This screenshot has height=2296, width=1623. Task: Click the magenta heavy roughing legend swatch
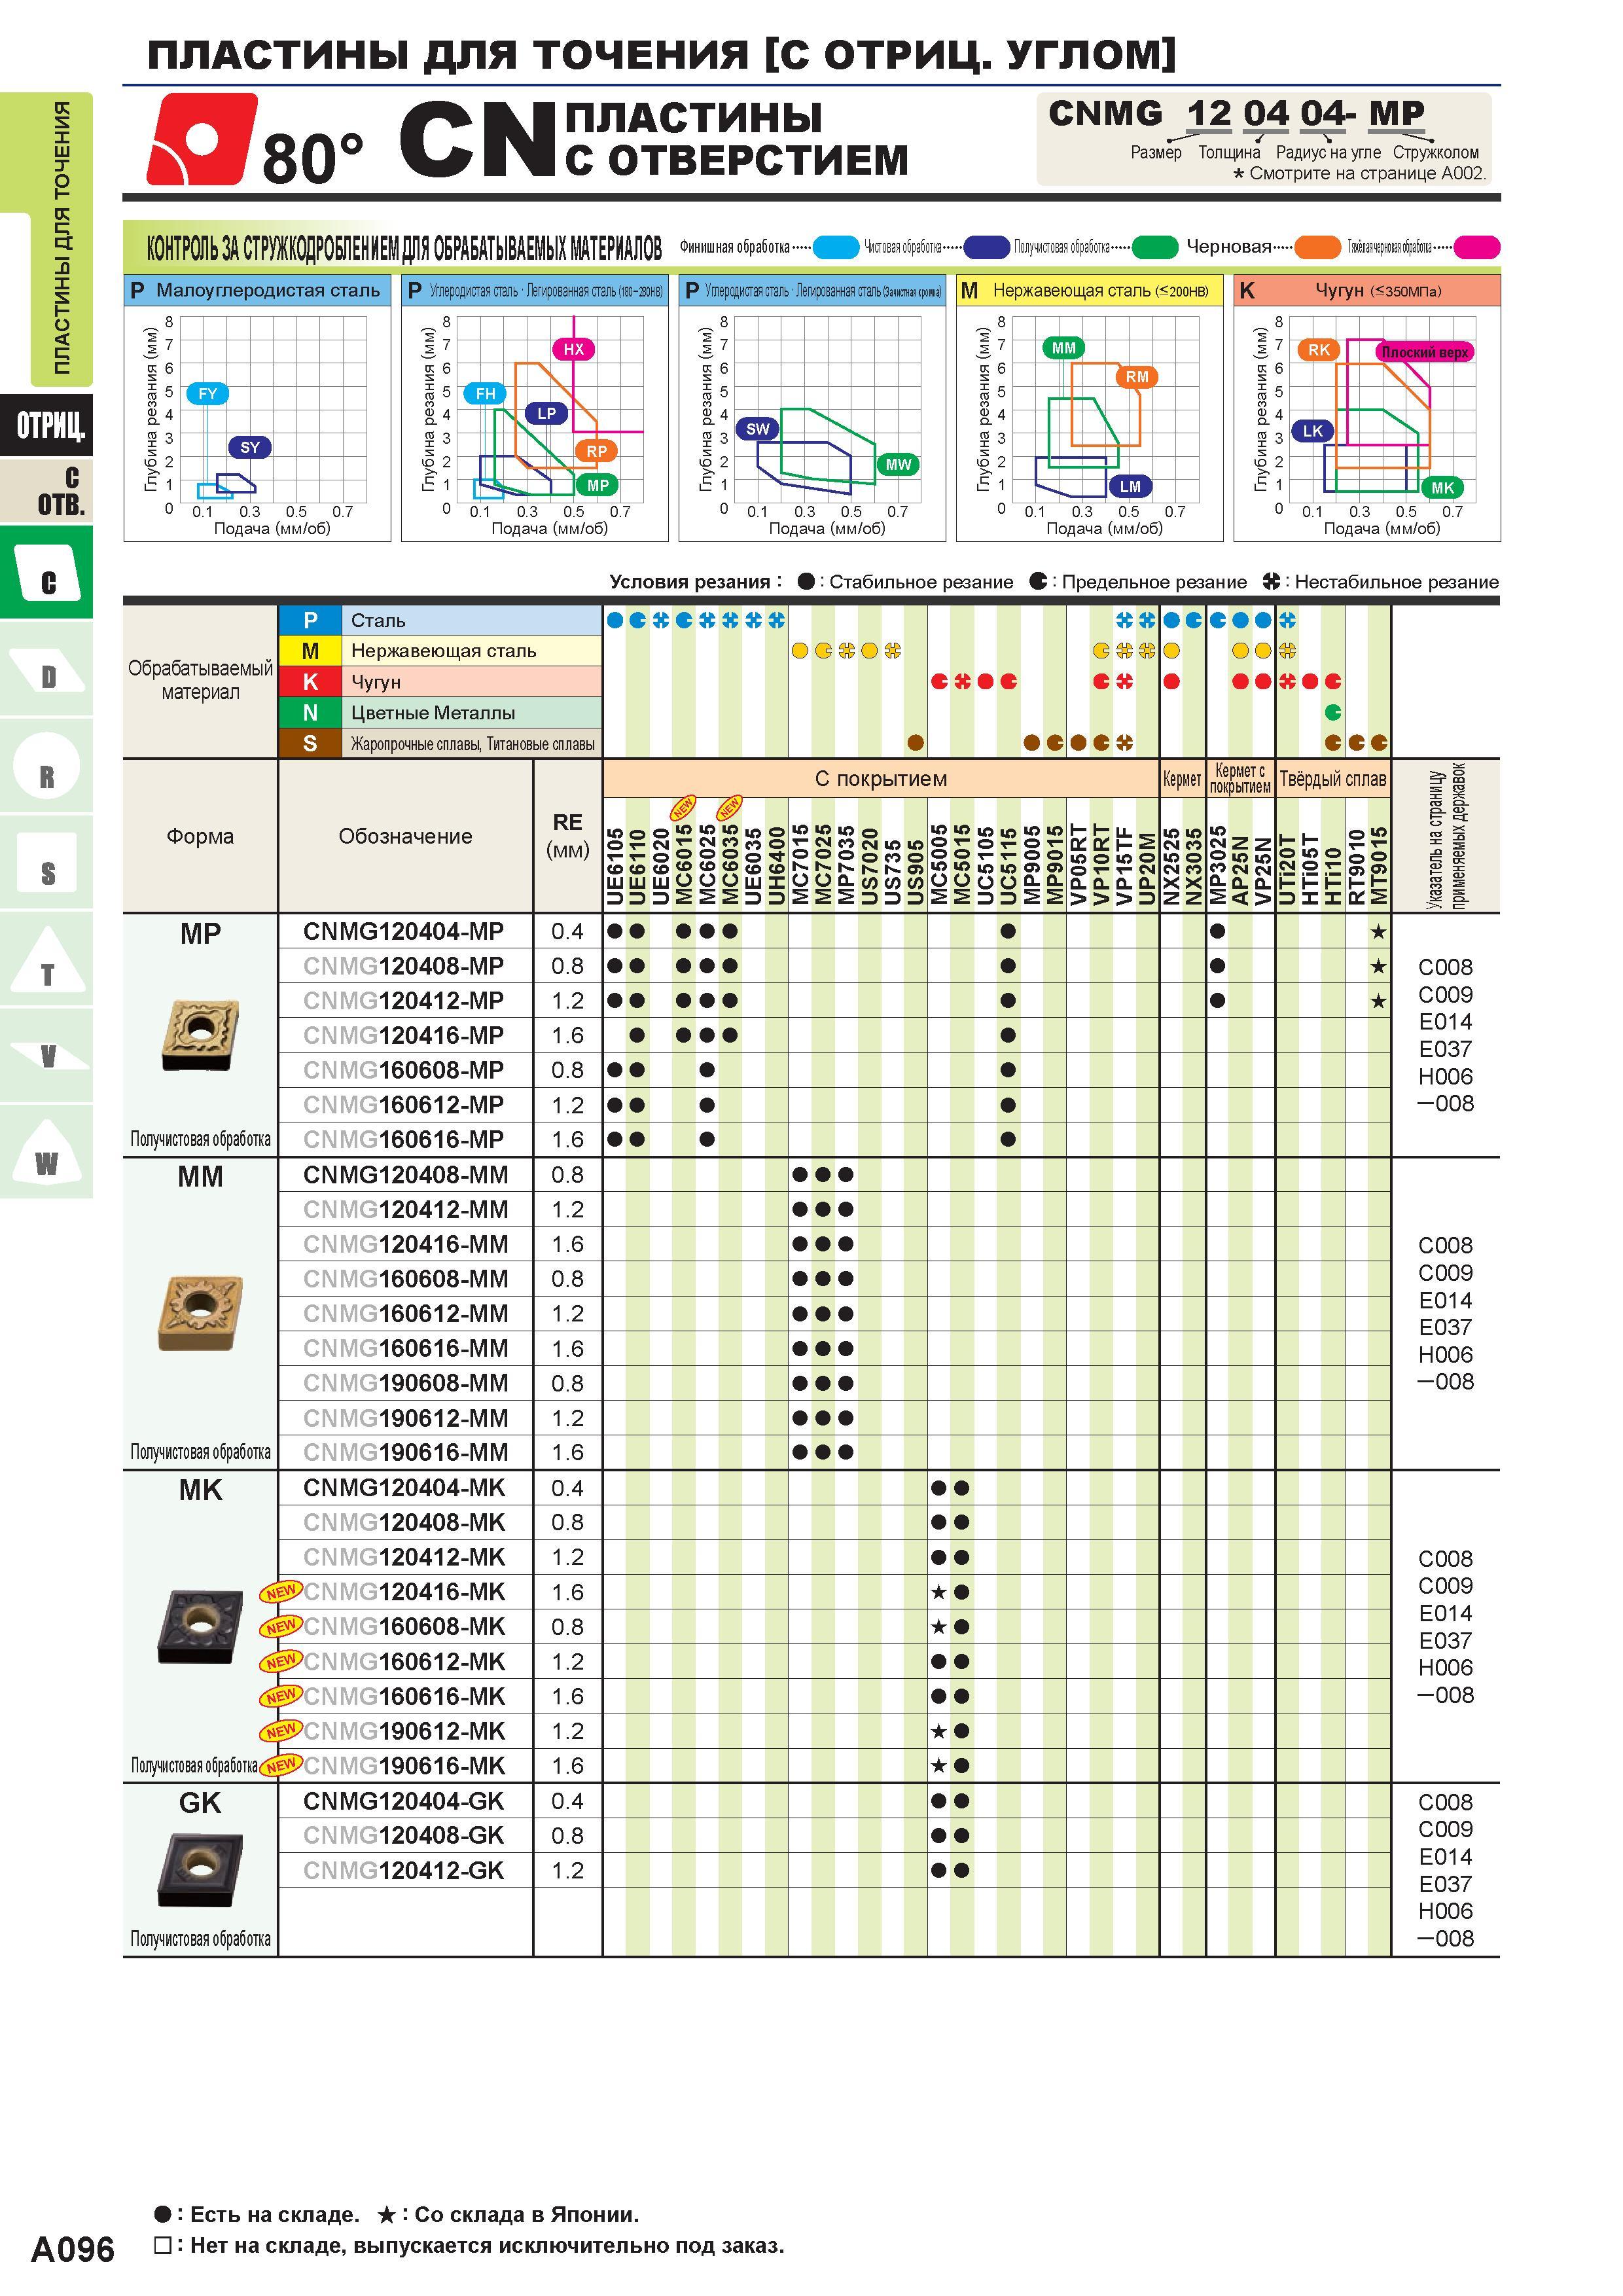pos(1477,247)
